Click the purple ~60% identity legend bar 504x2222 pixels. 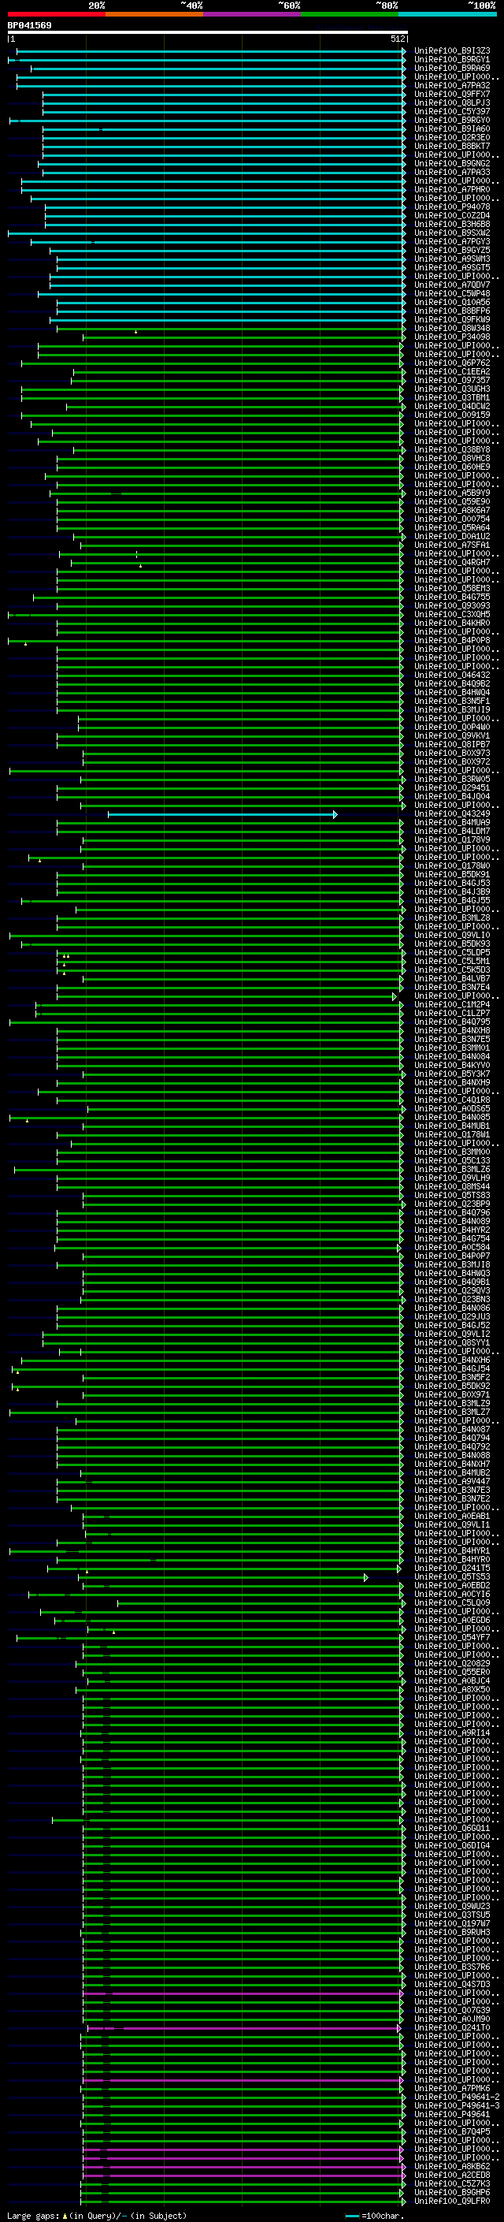(253, 14)
